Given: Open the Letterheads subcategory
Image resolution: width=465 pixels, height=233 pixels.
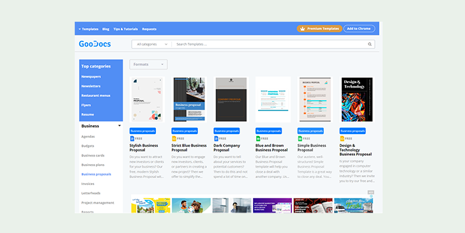Looking at the screenshot, I should (x=91, y=193).
